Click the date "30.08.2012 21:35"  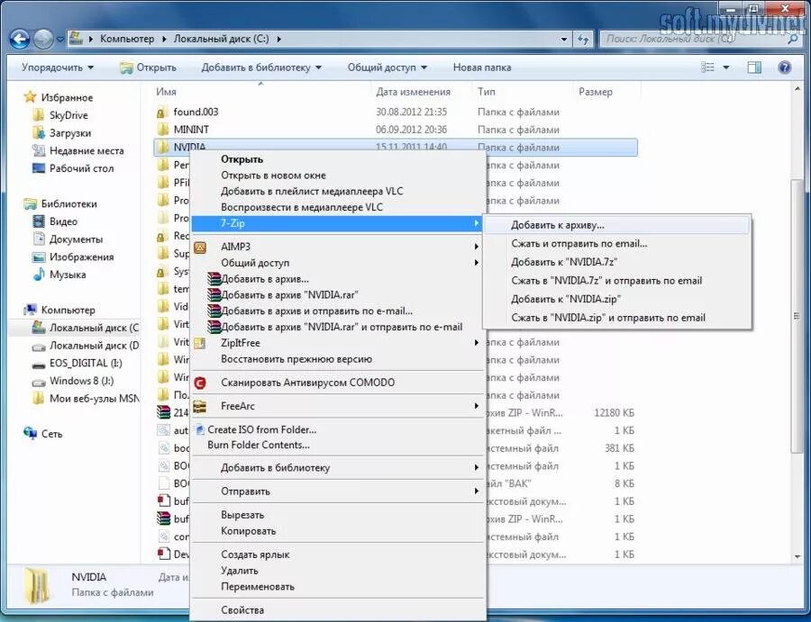(x=411, y=113)
